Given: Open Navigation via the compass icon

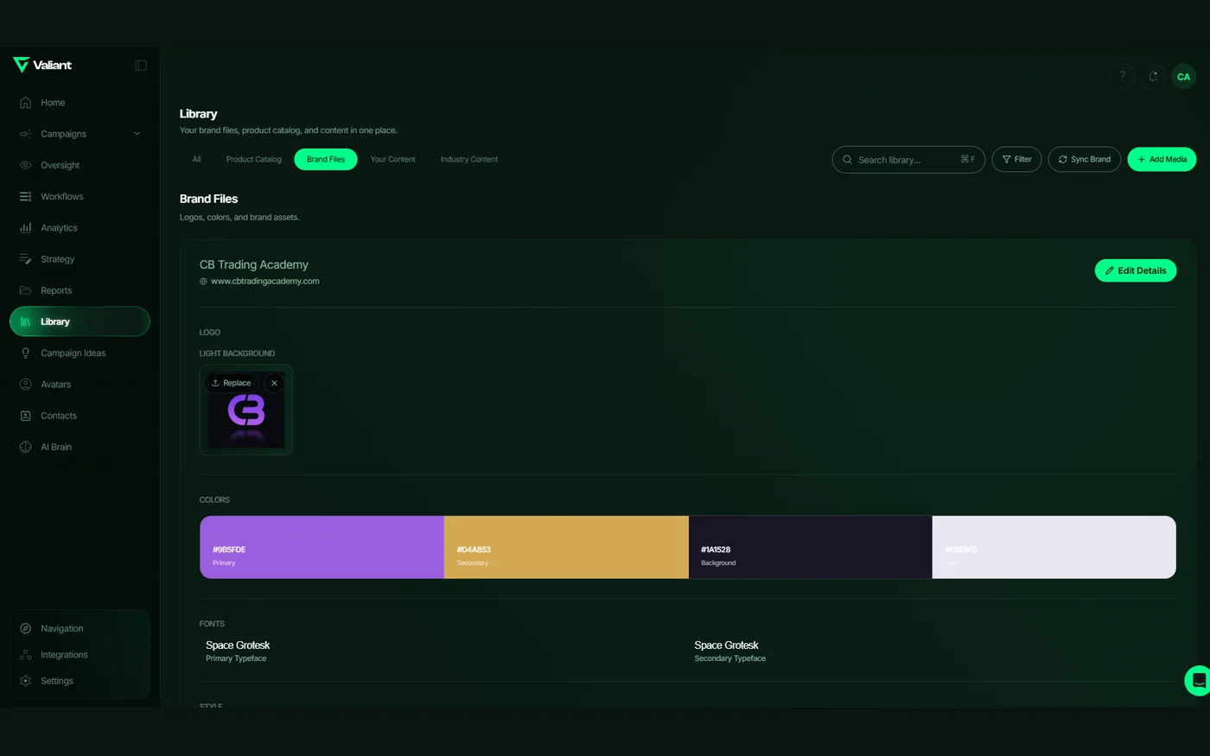Looking at the screenshot, I should (26, 629).
